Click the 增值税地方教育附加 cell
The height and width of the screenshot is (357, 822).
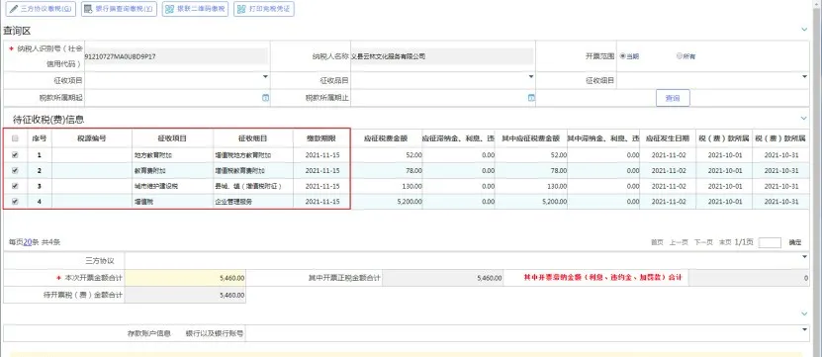click(x=253, y=155)
